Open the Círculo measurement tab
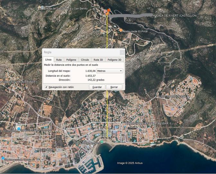 pos(85,60)
